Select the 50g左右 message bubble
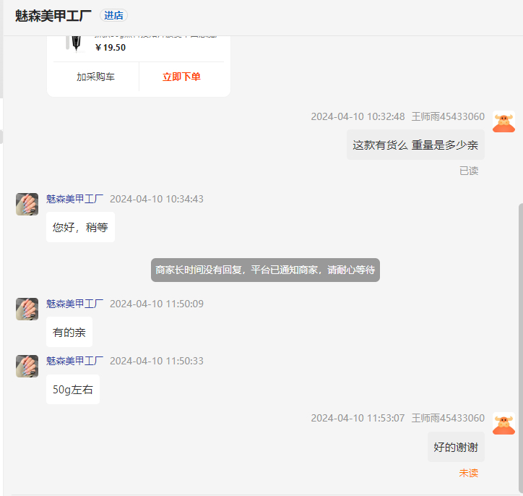 point(73,390)
